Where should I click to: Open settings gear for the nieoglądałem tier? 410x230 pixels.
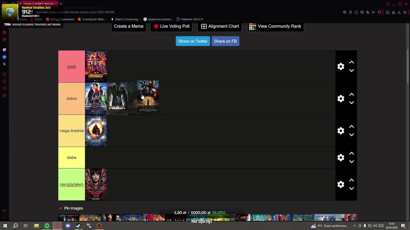coord(341,184)
